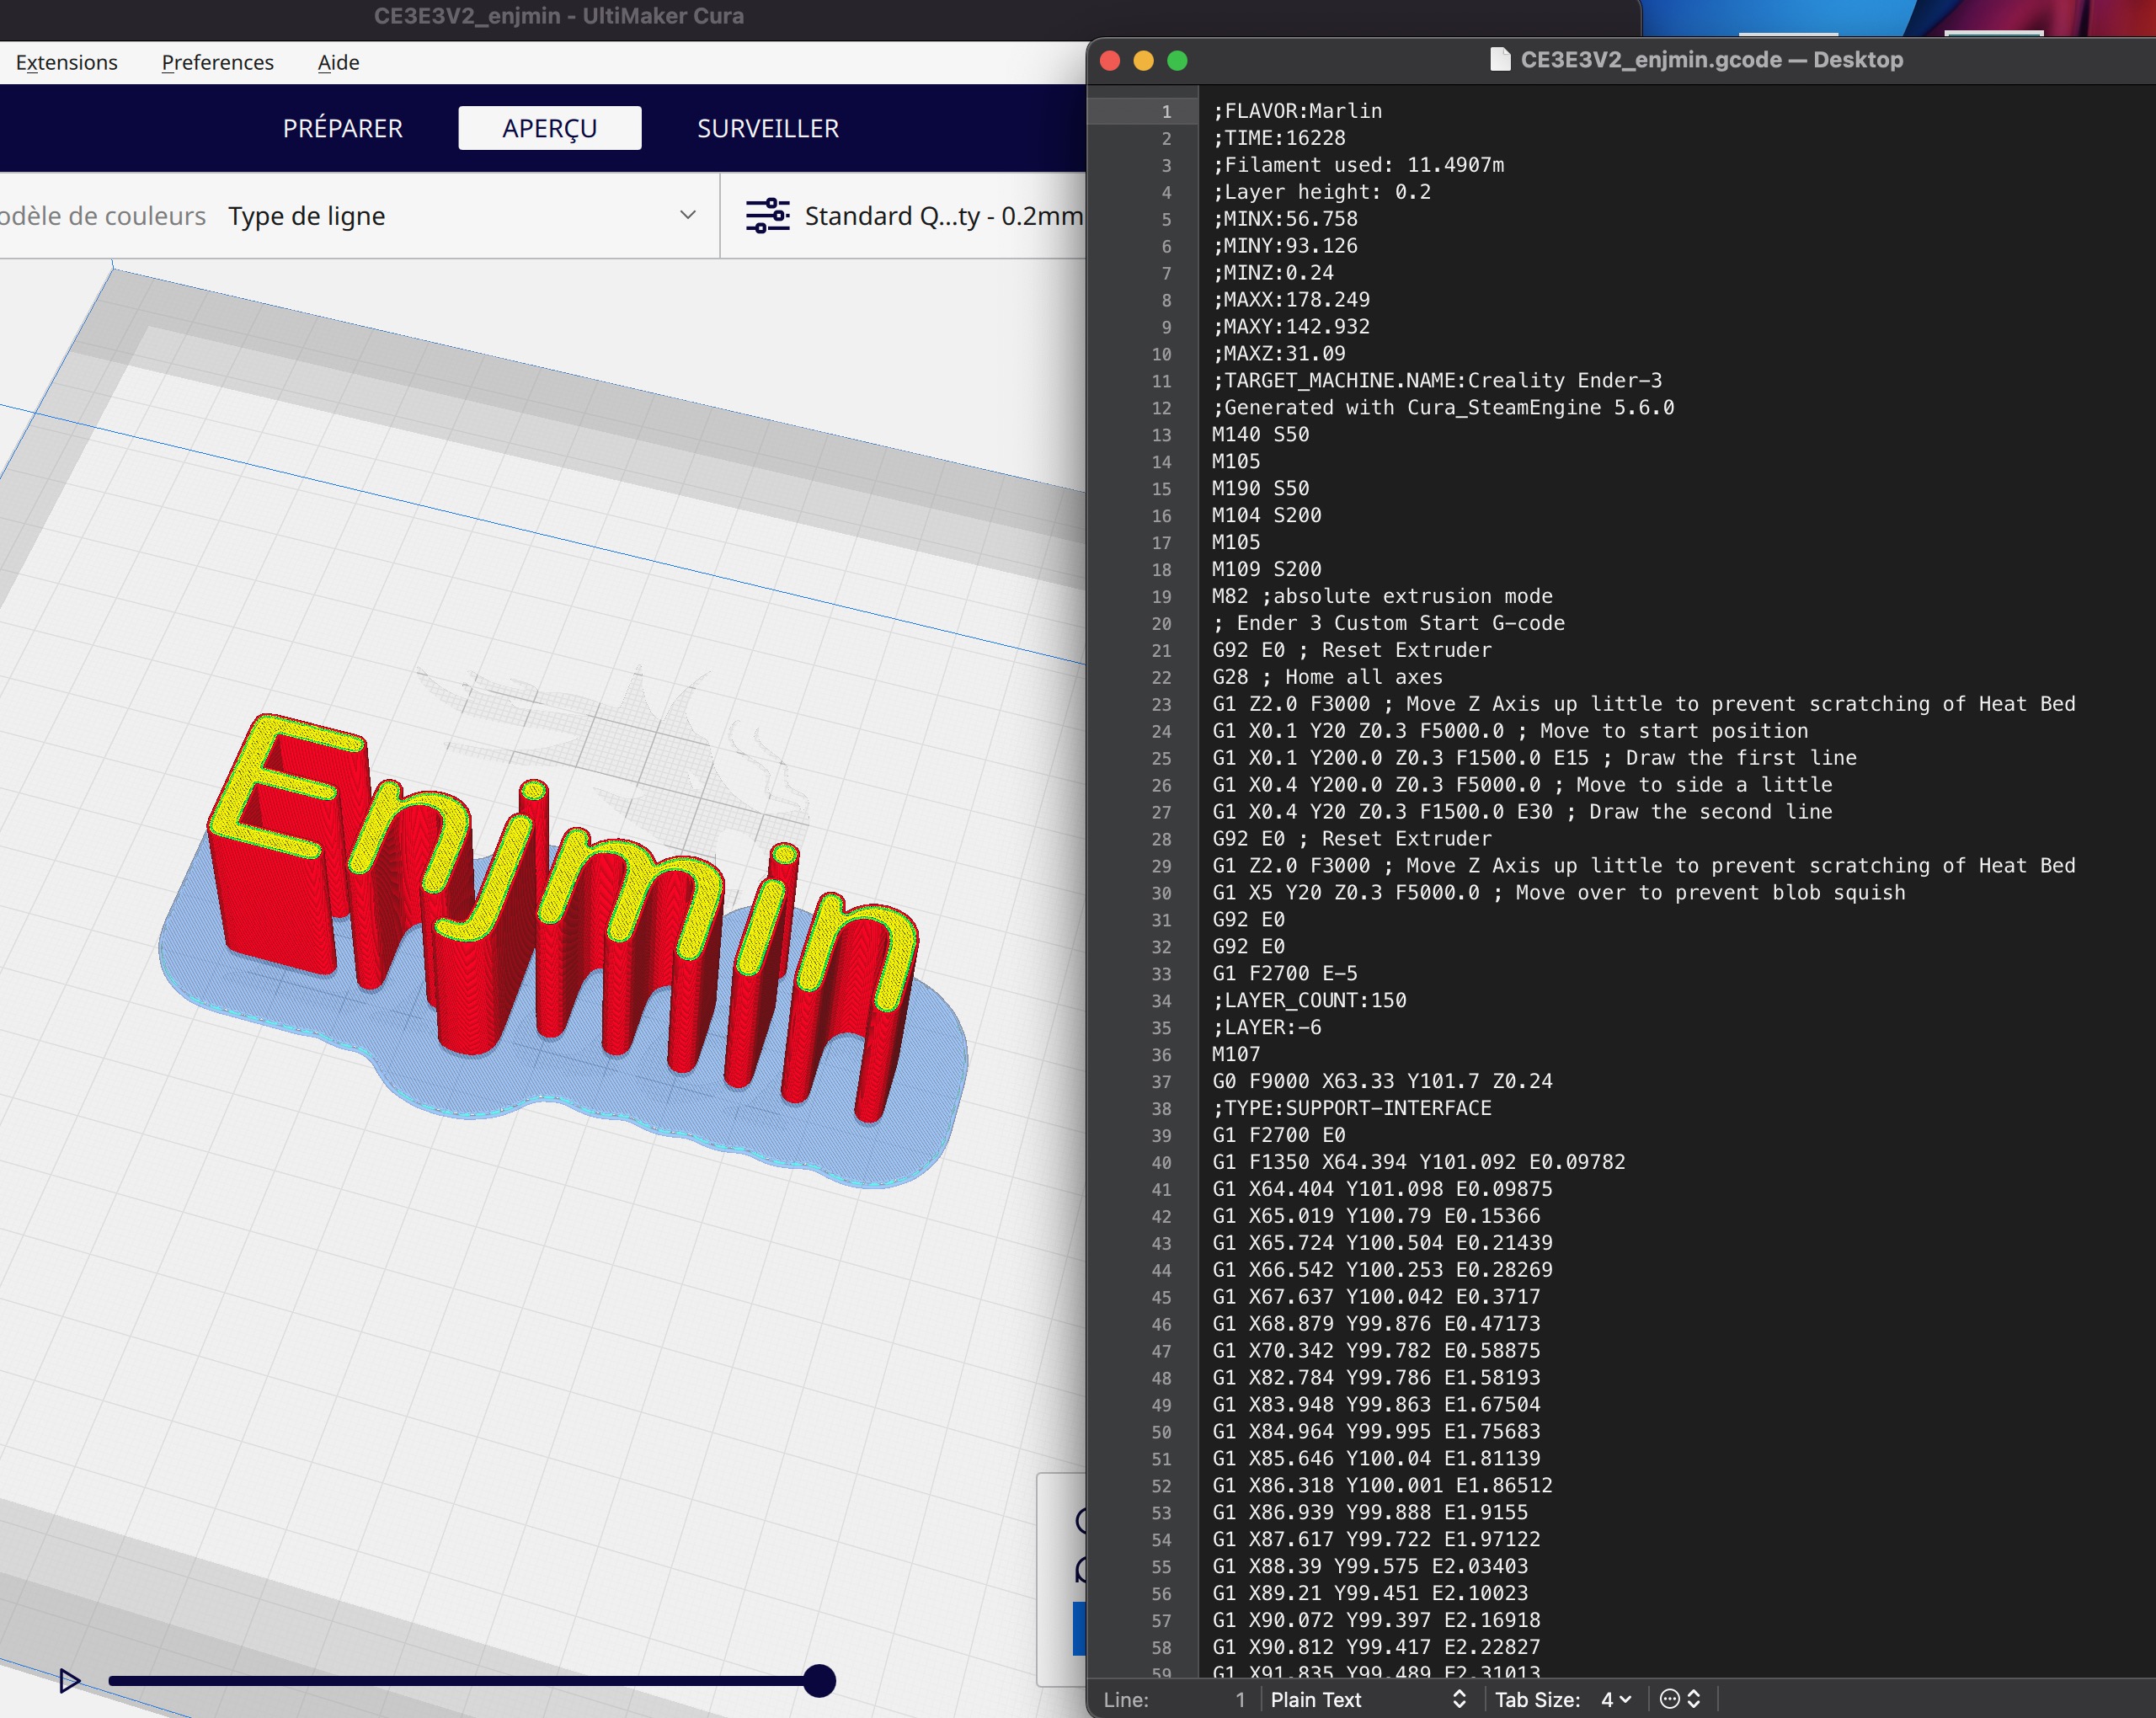Click the line ;MINX:56.758
This screenshot has width=2156, height=1718.
(x=1285, y=219)
